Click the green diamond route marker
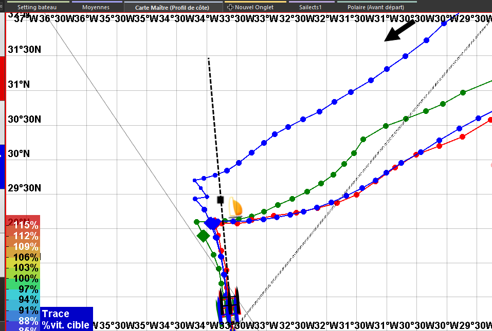492x331 pixels. (203, 236)
